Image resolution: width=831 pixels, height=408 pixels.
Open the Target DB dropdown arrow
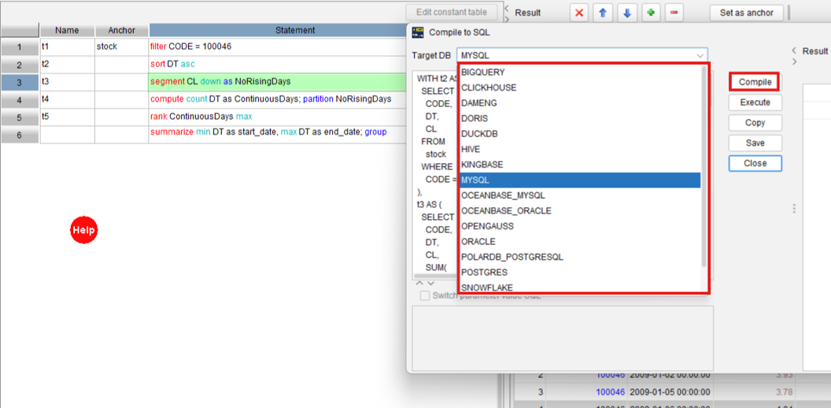(700, 55)
